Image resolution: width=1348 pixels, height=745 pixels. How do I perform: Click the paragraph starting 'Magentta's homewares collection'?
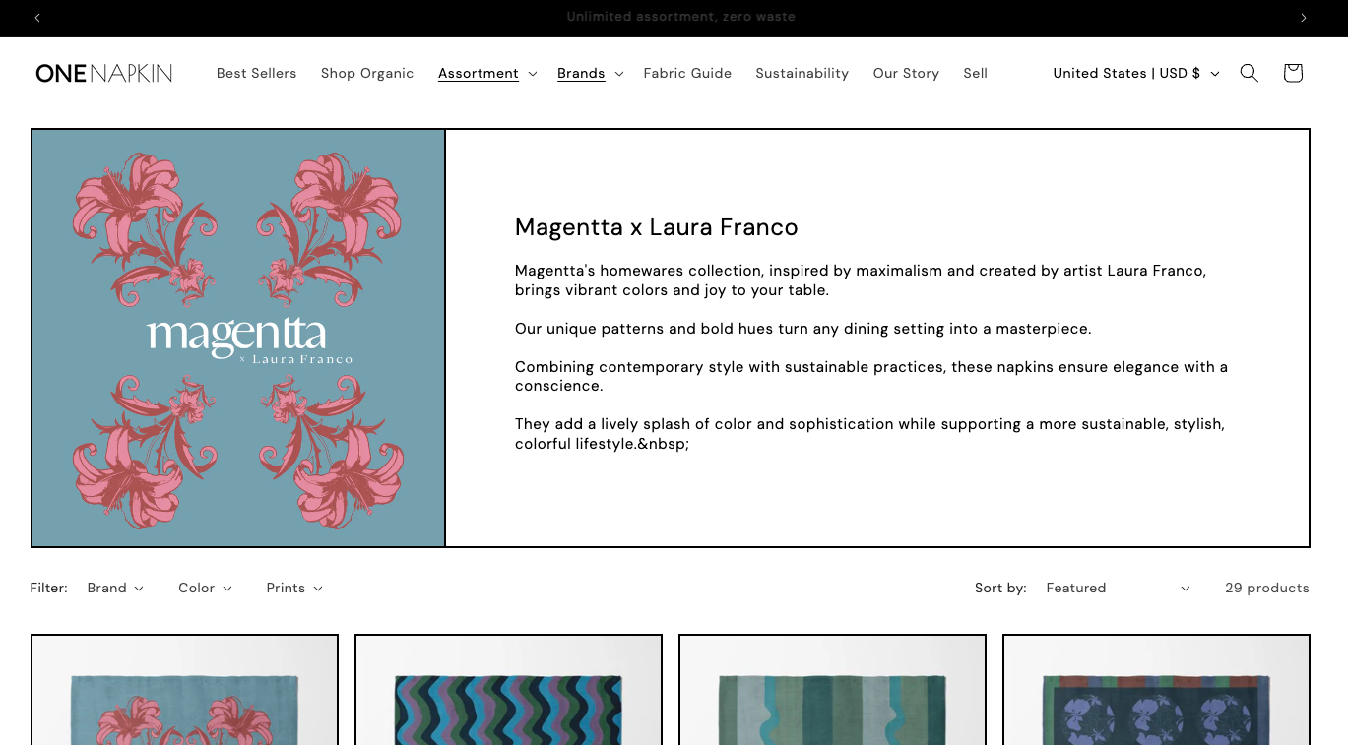point(861,280)
